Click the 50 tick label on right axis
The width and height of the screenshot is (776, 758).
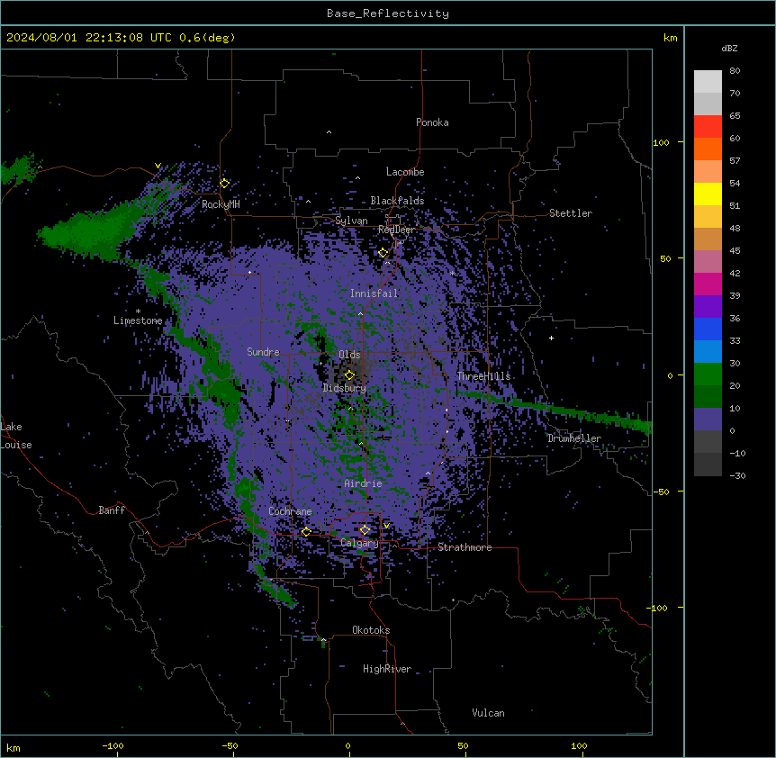(x=665, y=258)
